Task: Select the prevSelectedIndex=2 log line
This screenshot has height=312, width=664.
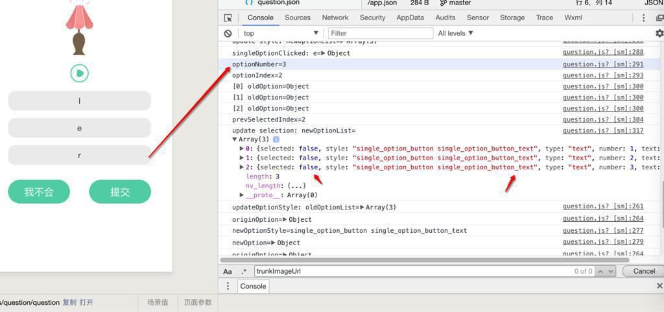Action: click(440, 119)
